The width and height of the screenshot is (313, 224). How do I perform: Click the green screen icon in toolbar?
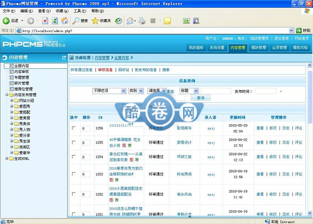(186, 21)
